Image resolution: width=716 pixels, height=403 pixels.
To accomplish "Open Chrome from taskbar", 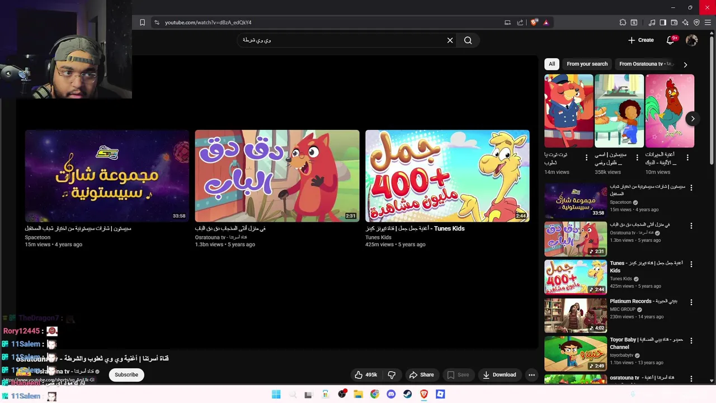I will 374,394.
